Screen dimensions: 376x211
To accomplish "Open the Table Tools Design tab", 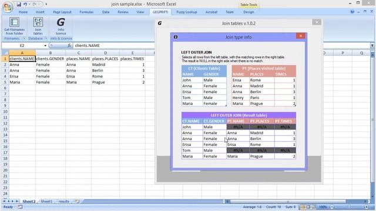I will coord(249,12).
